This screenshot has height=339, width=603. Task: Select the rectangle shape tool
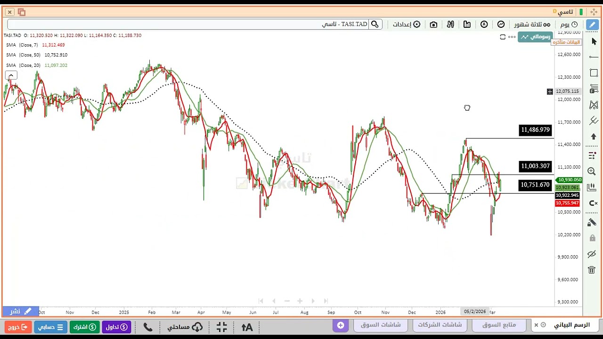(x=594, y=73)
